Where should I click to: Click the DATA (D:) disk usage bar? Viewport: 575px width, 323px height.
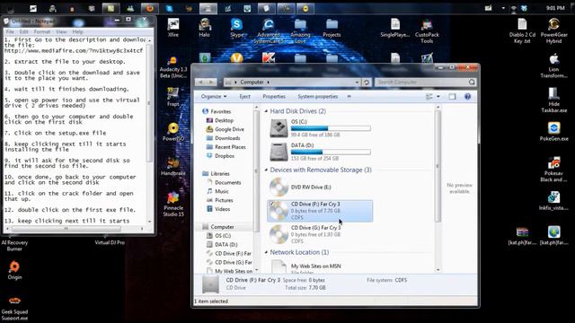(331, 152)
